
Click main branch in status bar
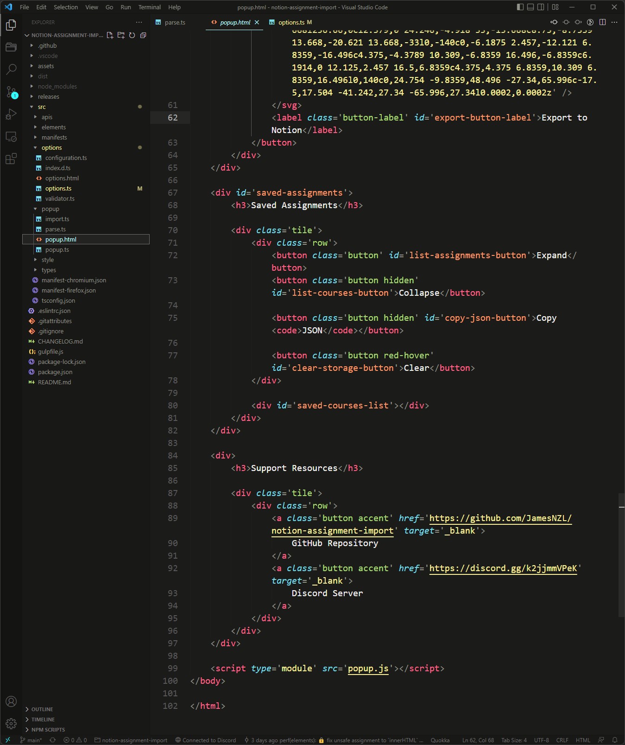pos(31,740)
